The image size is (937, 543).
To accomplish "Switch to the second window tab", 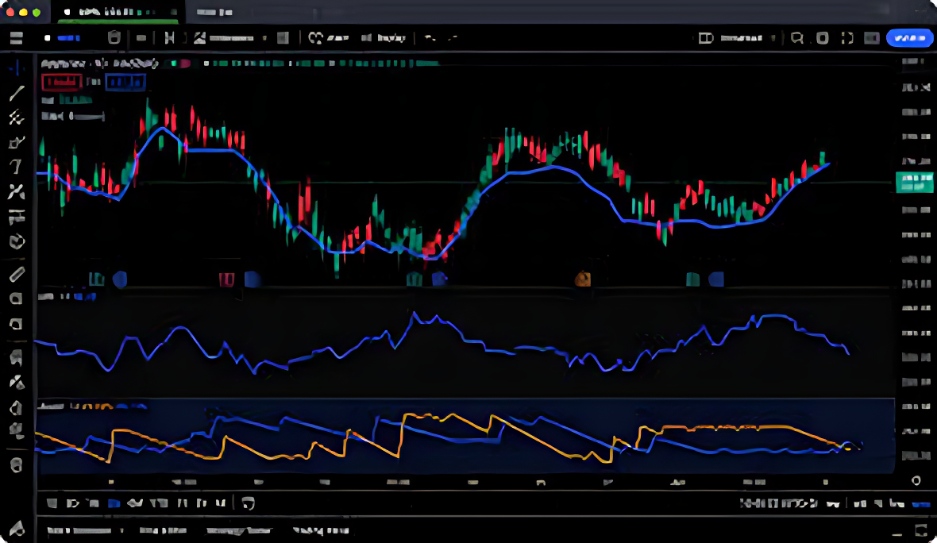I will (x=214, y=12).
